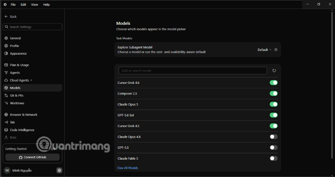Click the GitHub logo in Connect button
The width and height of the screenshot is (335, 177).
[21, 157]
